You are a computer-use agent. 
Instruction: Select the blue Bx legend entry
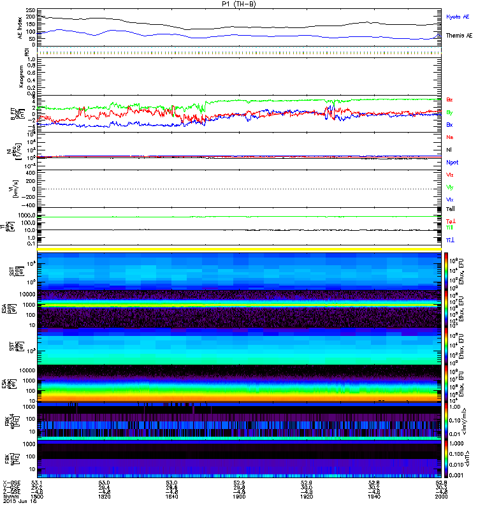[x=450, y=124]
